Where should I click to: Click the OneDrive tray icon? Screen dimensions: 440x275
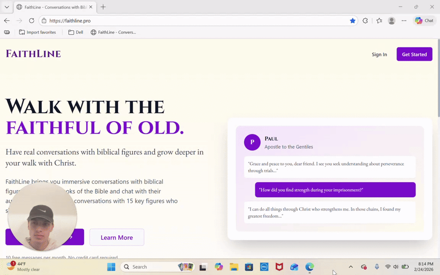pos(364,267)
